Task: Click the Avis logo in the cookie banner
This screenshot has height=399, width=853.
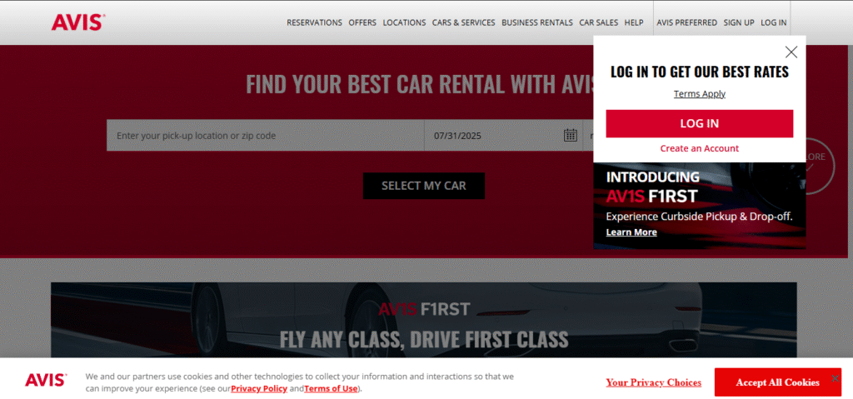Action: pyautogui.click(x=47, y=380)
